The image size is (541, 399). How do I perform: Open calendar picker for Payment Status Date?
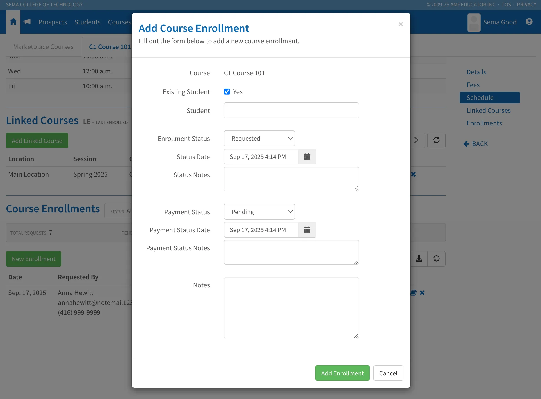click(x=307, y=230)
